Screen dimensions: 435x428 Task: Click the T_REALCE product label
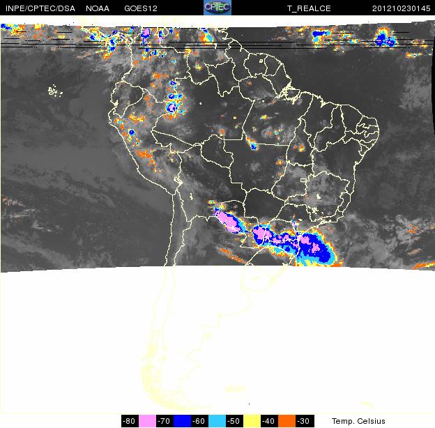point(309,8)
